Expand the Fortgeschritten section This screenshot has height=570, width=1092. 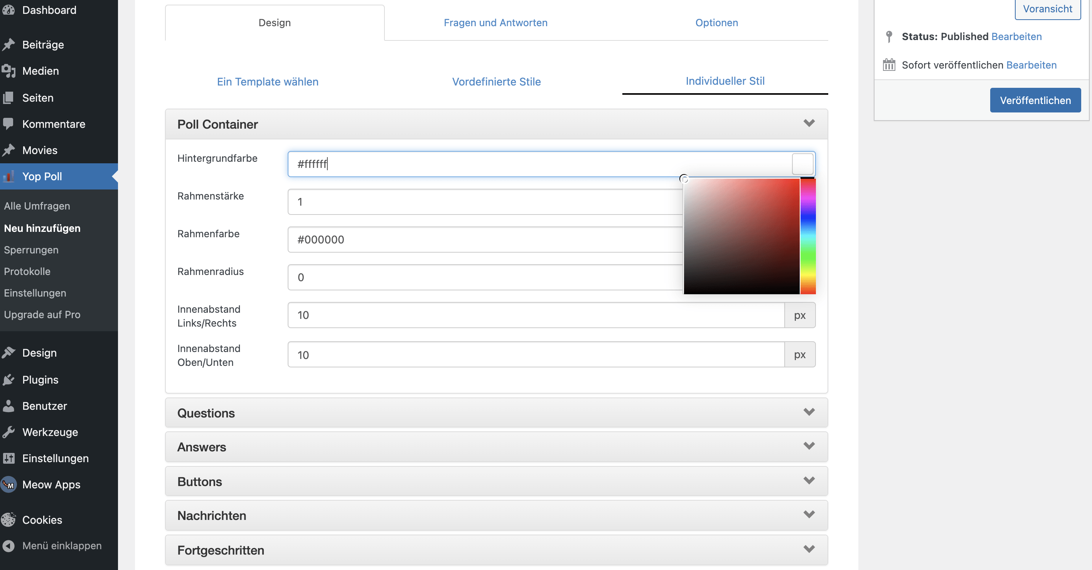[809, 549]
